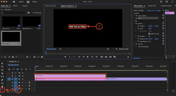Select the Pen tool
This screenshot has width=176, height=96.
pos(2,80)
